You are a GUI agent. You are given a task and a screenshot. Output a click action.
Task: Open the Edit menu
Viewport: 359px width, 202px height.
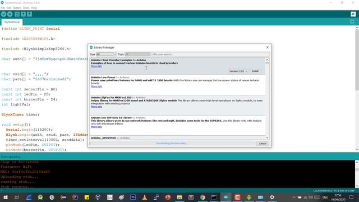pyautogui.click(x=9, y=8)
